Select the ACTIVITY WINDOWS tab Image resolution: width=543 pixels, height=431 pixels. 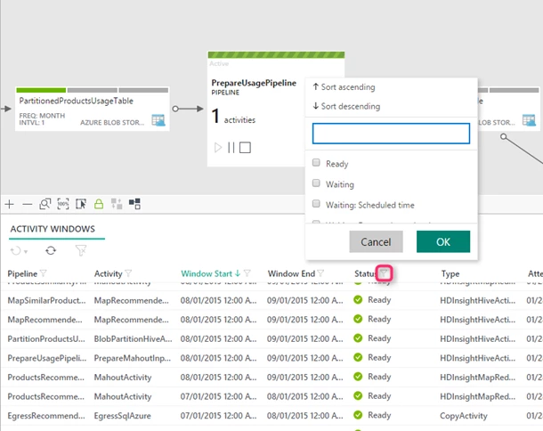[53, 229]
